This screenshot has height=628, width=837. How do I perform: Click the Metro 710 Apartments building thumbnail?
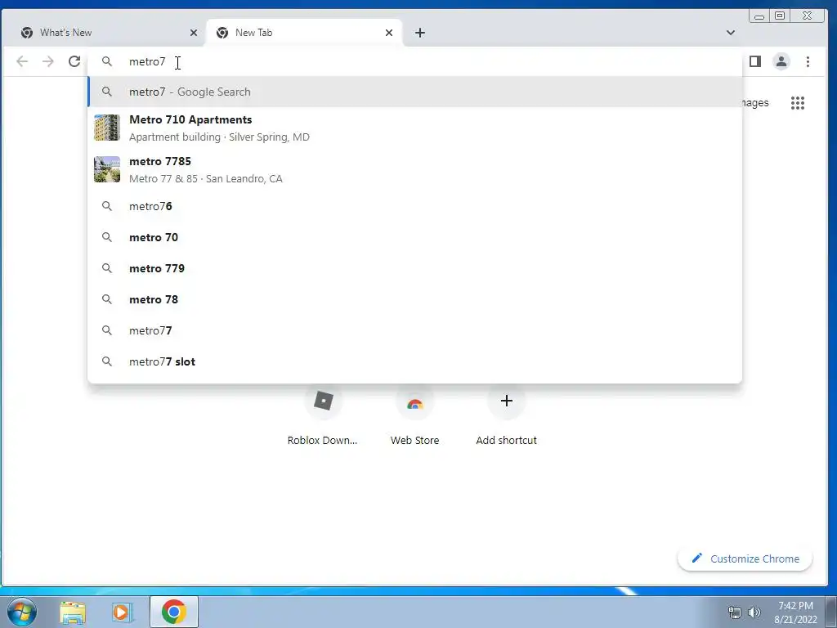coord(107,128)
